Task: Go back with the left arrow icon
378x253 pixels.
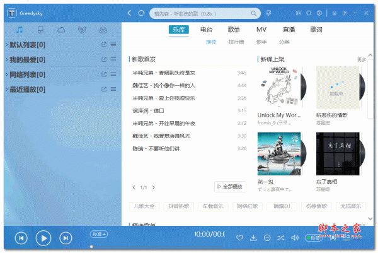Action: 129,13
